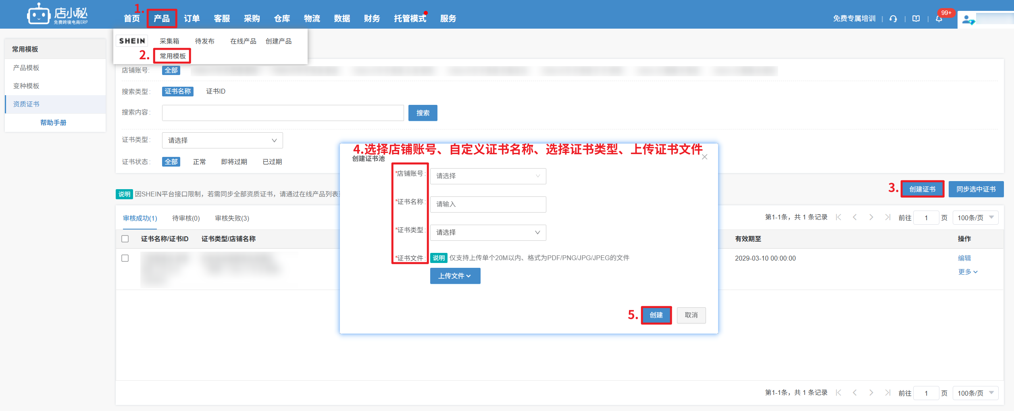Open 店铺账号 dropdown in dialog
Viewport: 1014px width, 411px height.
[488, 176]
